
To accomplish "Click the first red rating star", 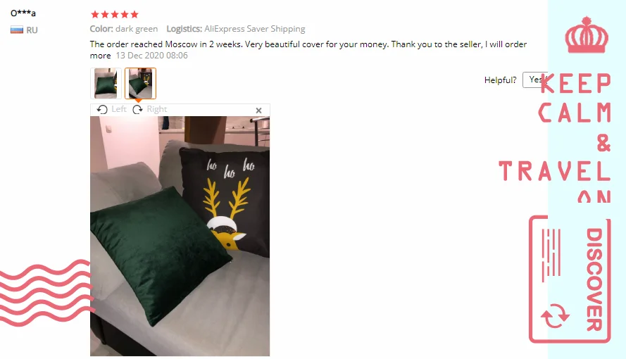I will point(95,15).
